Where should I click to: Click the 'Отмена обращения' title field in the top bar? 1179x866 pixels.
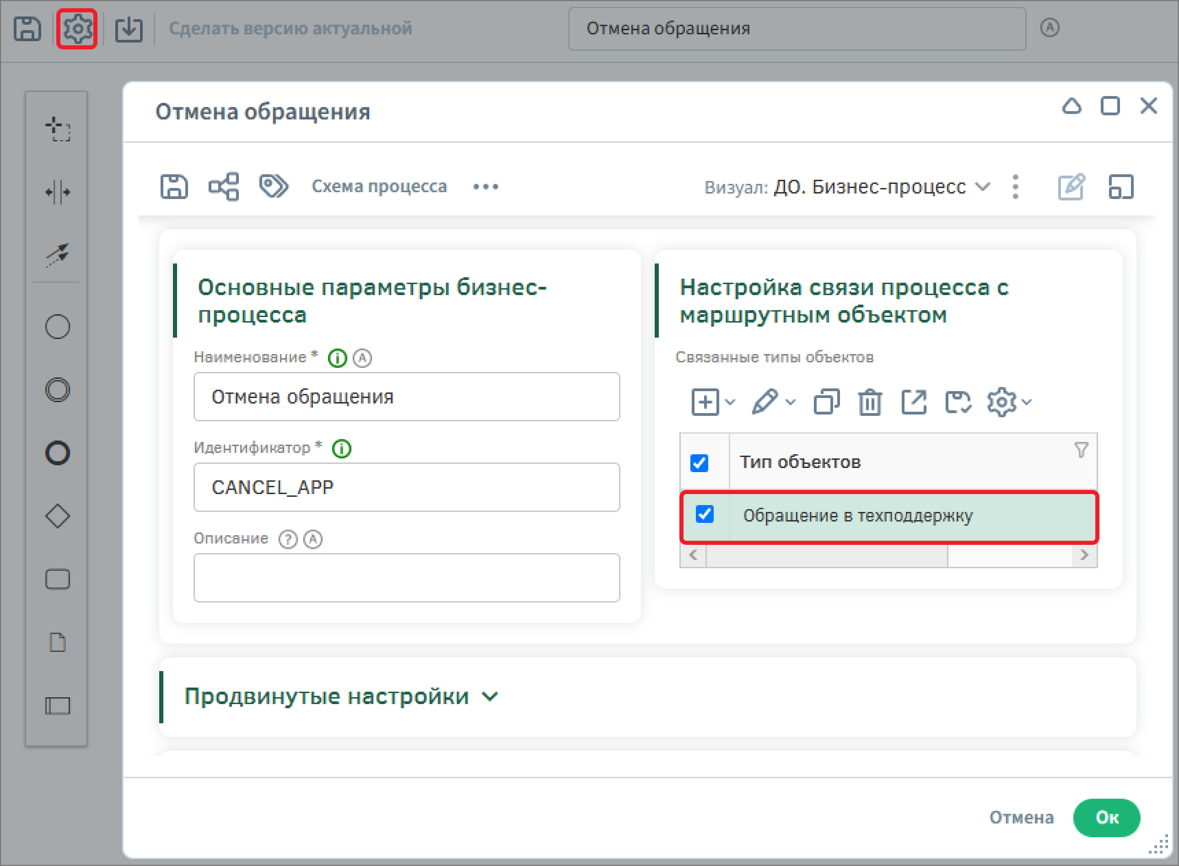click(x=797, y=29)
